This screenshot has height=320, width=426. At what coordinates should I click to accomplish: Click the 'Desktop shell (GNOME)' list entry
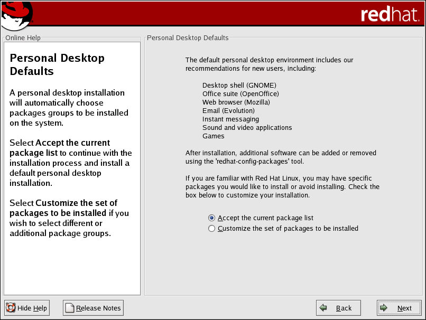(x=239, y=85)
